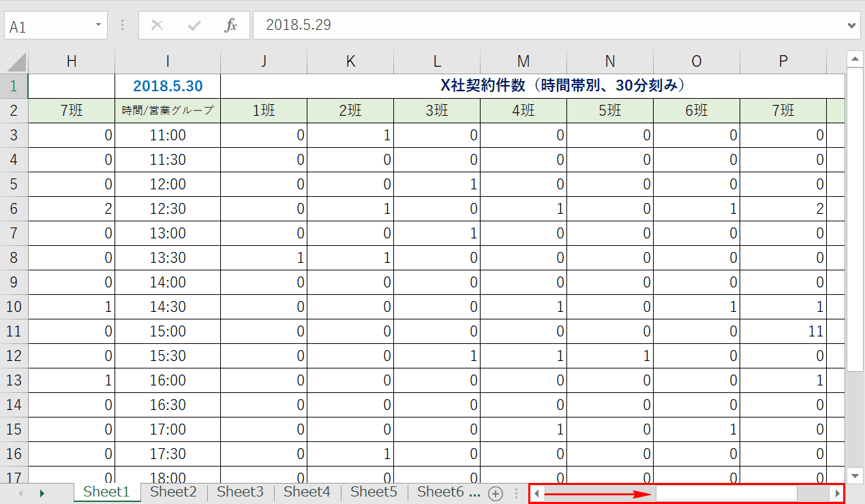This screenshot has height=504, width=865.
Task: Click the 15:00 time cell
Action: (x=168, y=331)
